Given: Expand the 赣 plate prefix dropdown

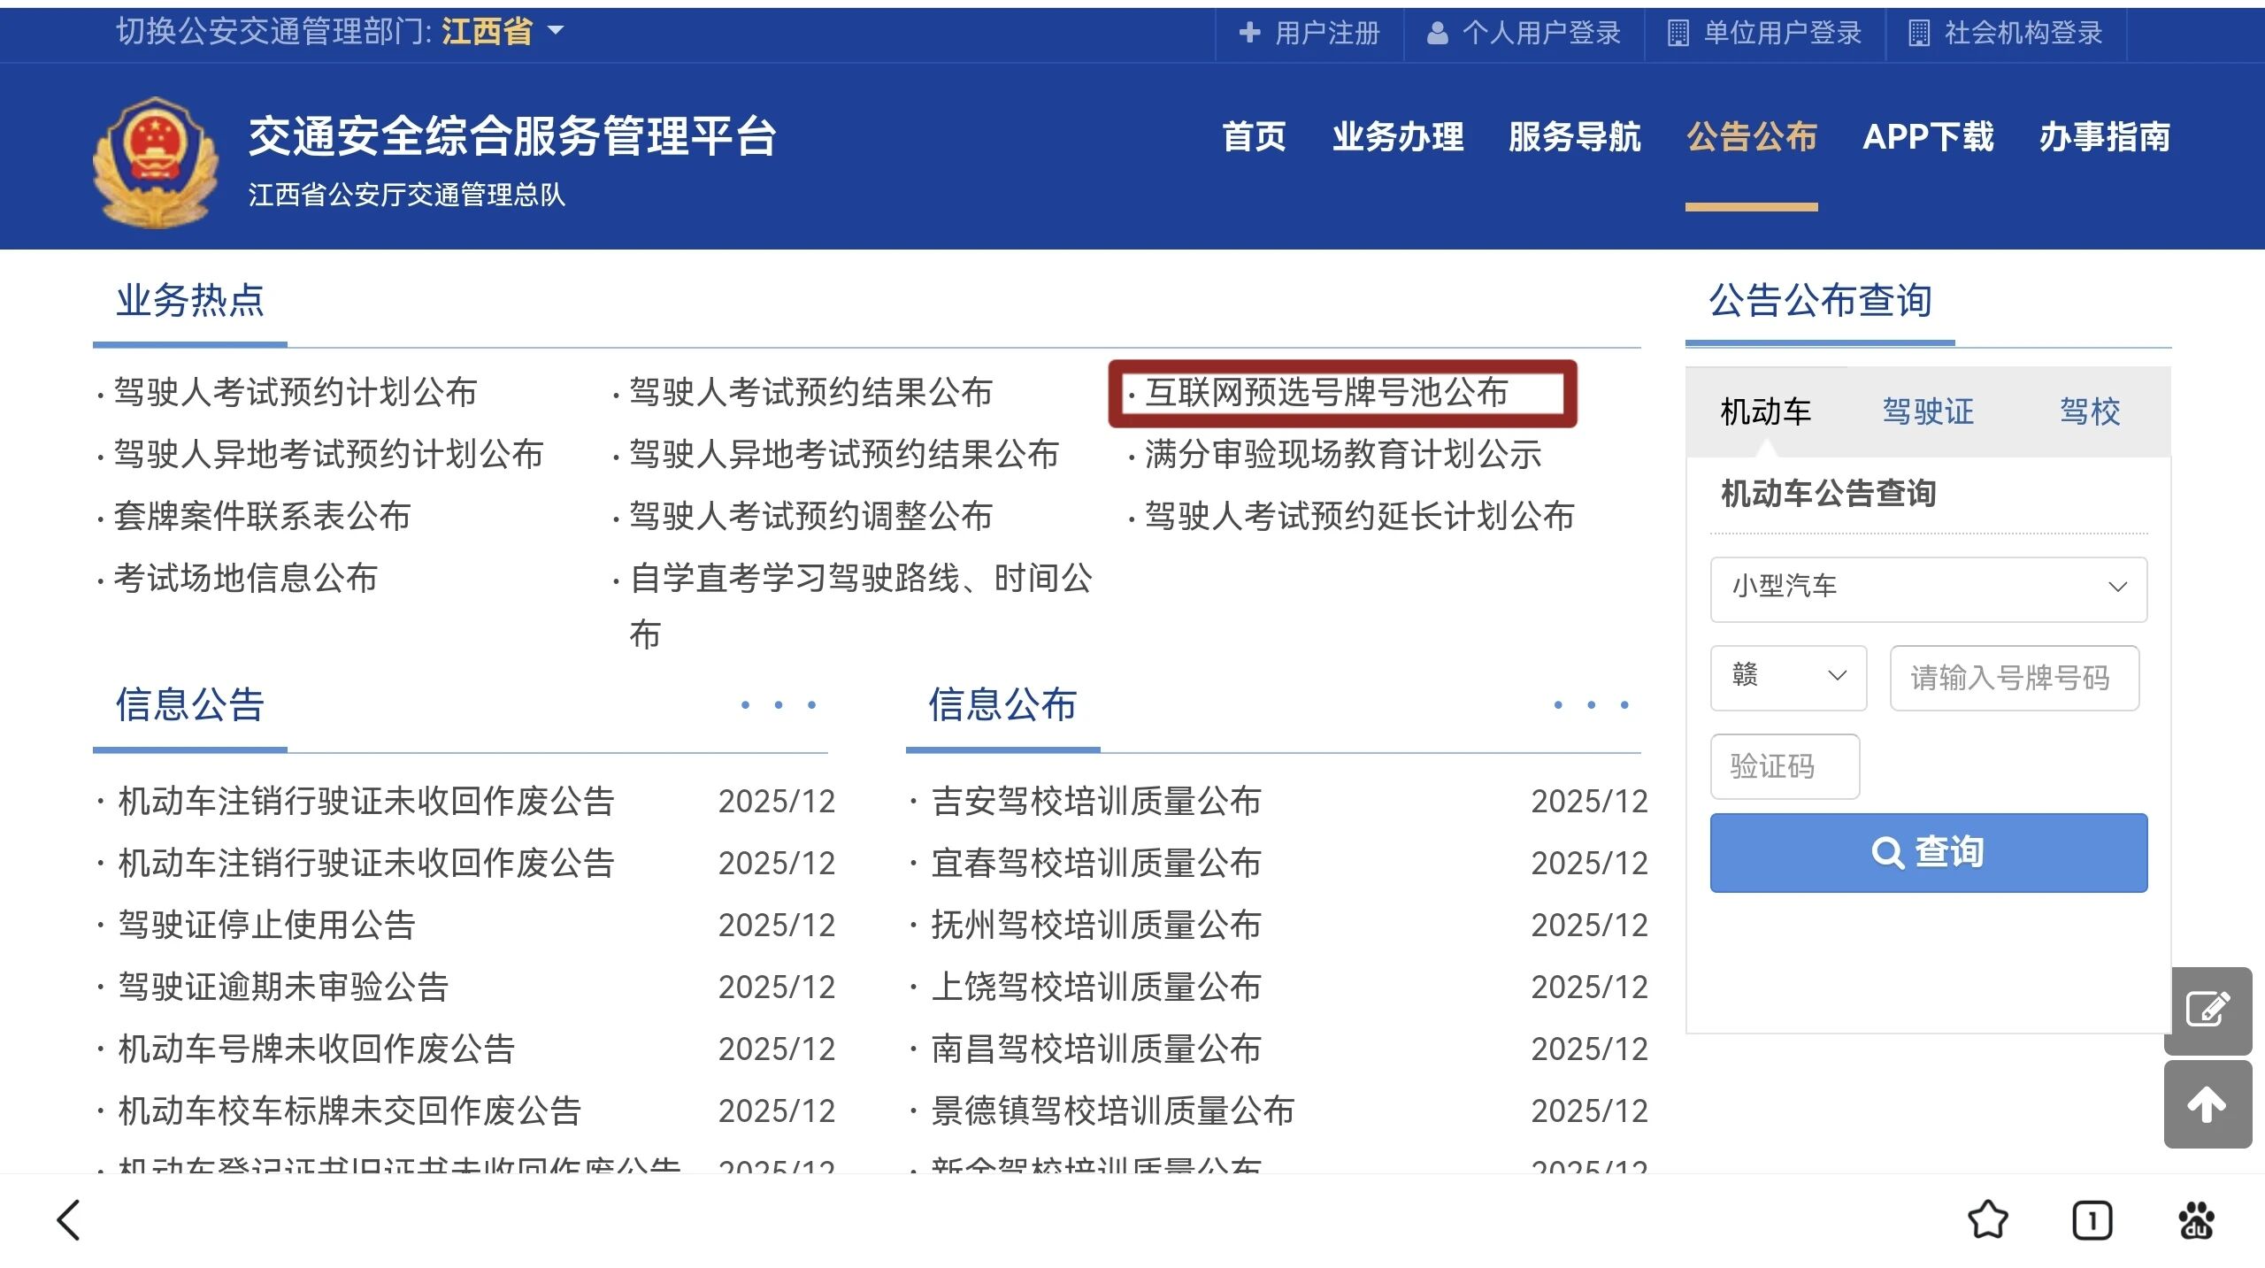Looking at the screenshot, I should point(1787,677).
